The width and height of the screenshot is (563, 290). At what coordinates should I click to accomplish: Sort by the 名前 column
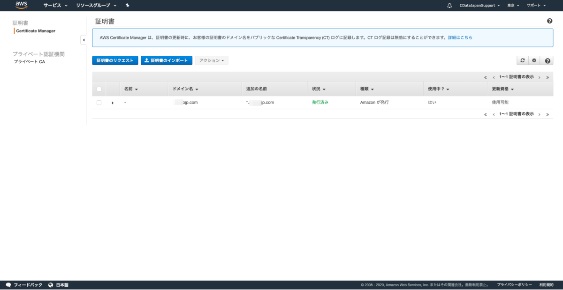pos(131,89)
